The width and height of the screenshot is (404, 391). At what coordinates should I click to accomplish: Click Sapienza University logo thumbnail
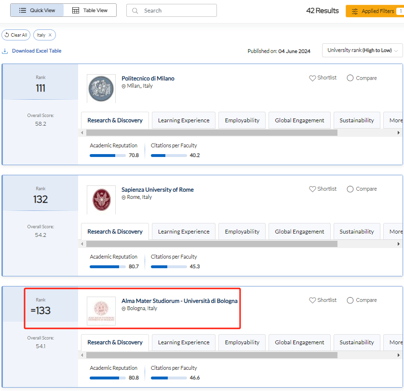click(x=101, y=200)
